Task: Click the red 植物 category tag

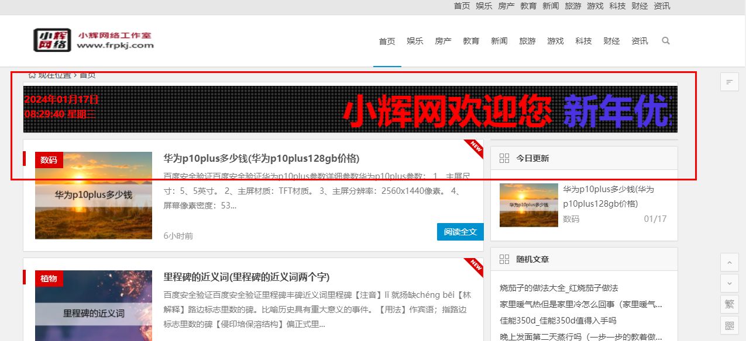Action: (49, 279)
